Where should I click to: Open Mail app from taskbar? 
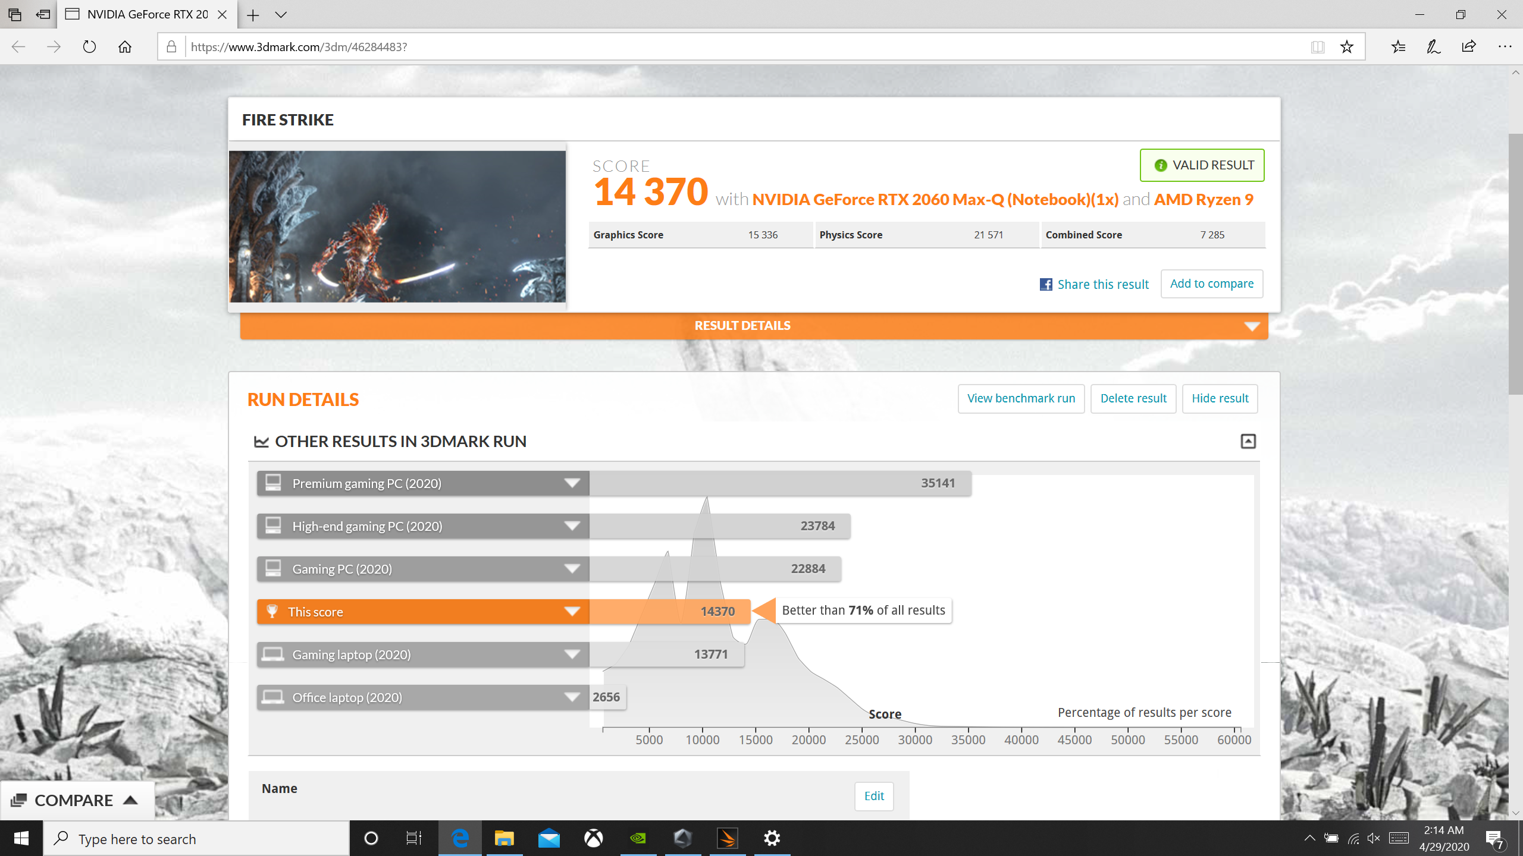coord(549,839)
